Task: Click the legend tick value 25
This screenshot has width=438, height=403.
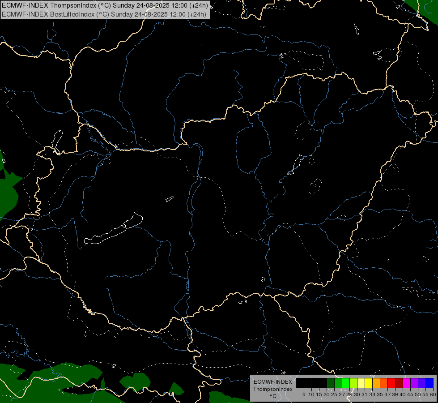Action: (334, 394)
